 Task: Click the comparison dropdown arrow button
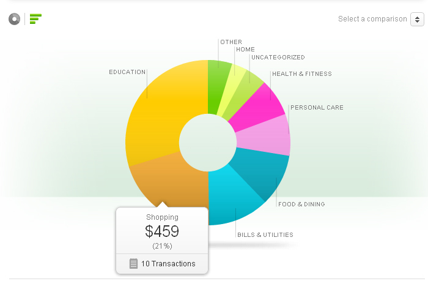[x=417, y=20]
